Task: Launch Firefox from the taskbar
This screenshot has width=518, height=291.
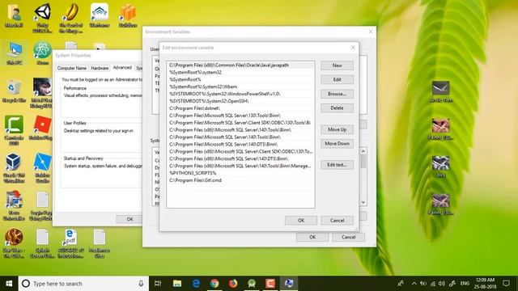Action: [x=233, y=284]
